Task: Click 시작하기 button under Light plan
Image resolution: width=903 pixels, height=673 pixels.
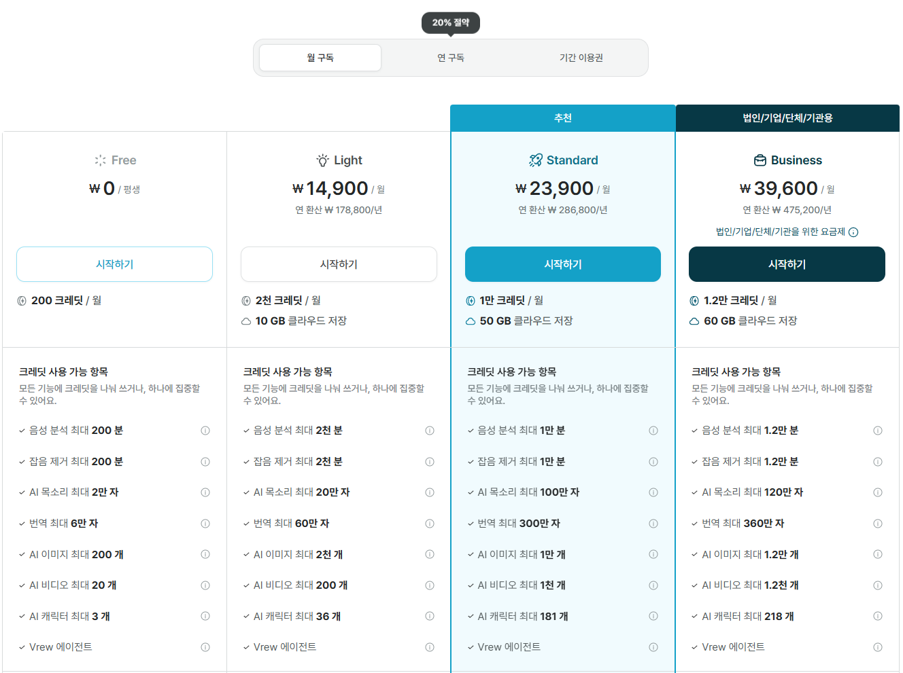Action: click(339, 264)
